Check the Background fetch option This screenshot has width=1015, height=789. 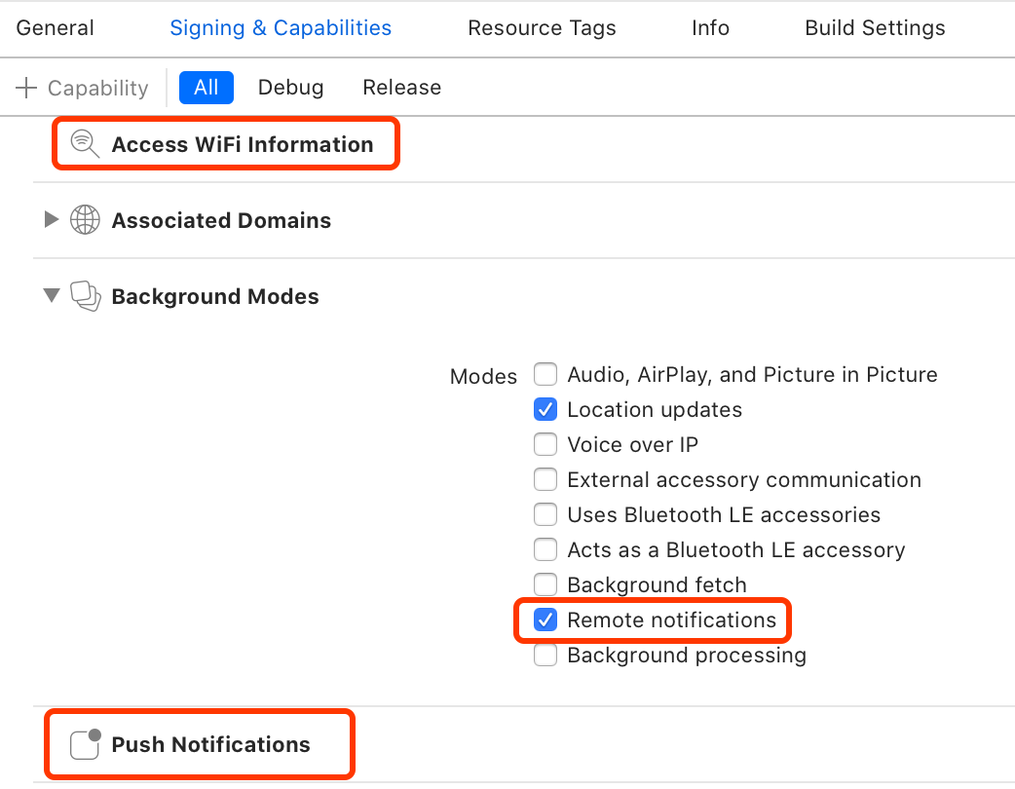[545, 585]
